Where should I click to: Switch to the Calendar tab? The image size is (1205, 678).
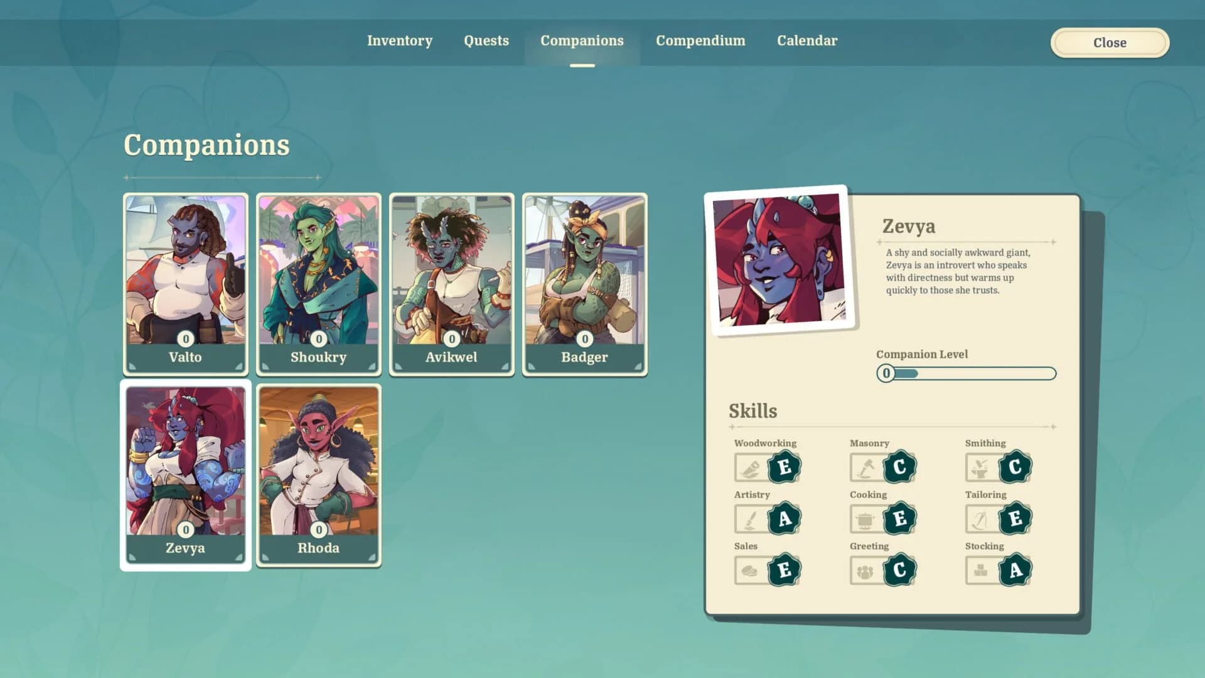tap(806, 41)
